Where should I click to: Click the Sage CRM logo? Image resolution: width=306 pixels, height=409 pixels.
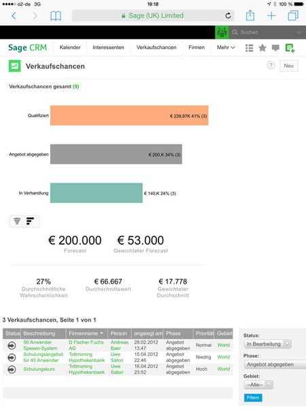point(27,48)
